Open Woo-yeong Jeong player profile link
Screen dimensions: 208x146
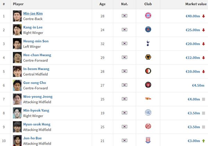click(38, 97)
